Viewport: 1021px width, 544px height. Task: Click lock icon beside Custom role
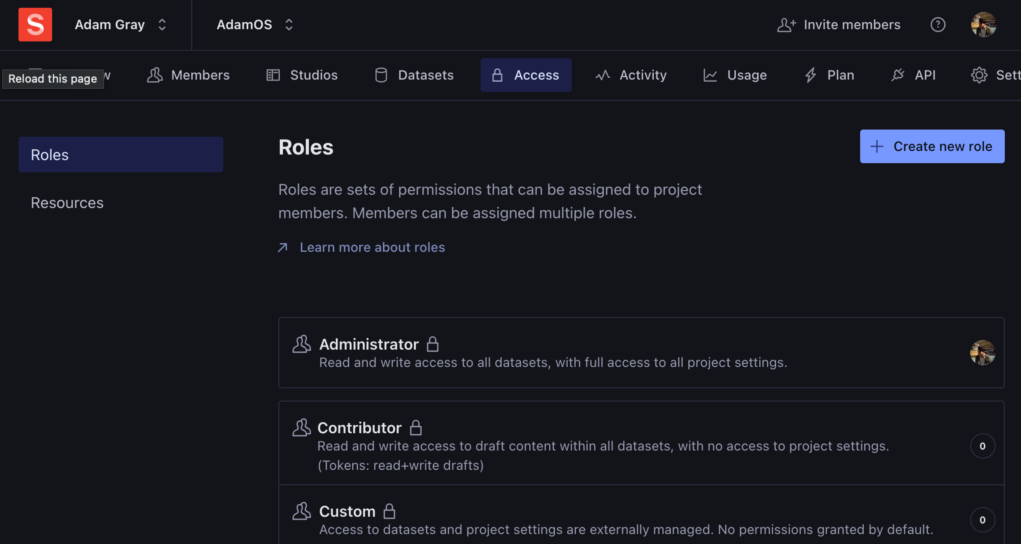(x=389, y=511)
